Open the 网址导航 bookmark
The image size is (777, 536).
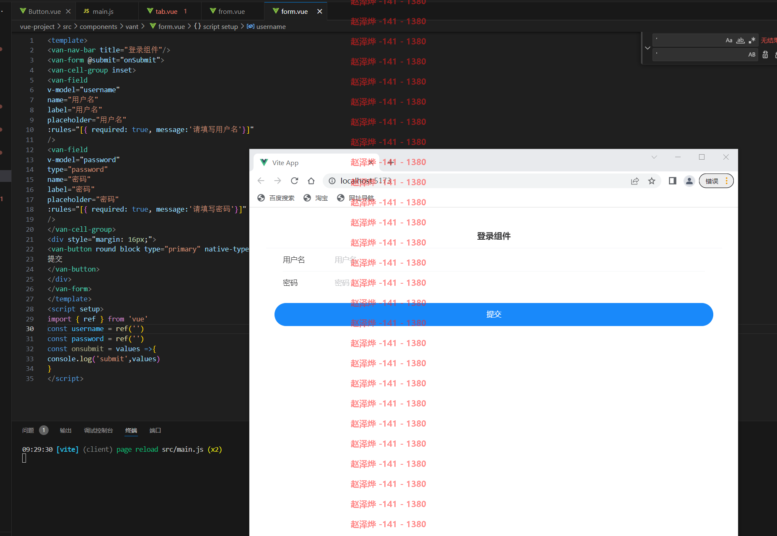pyautogui.click(x=355, y=198)
